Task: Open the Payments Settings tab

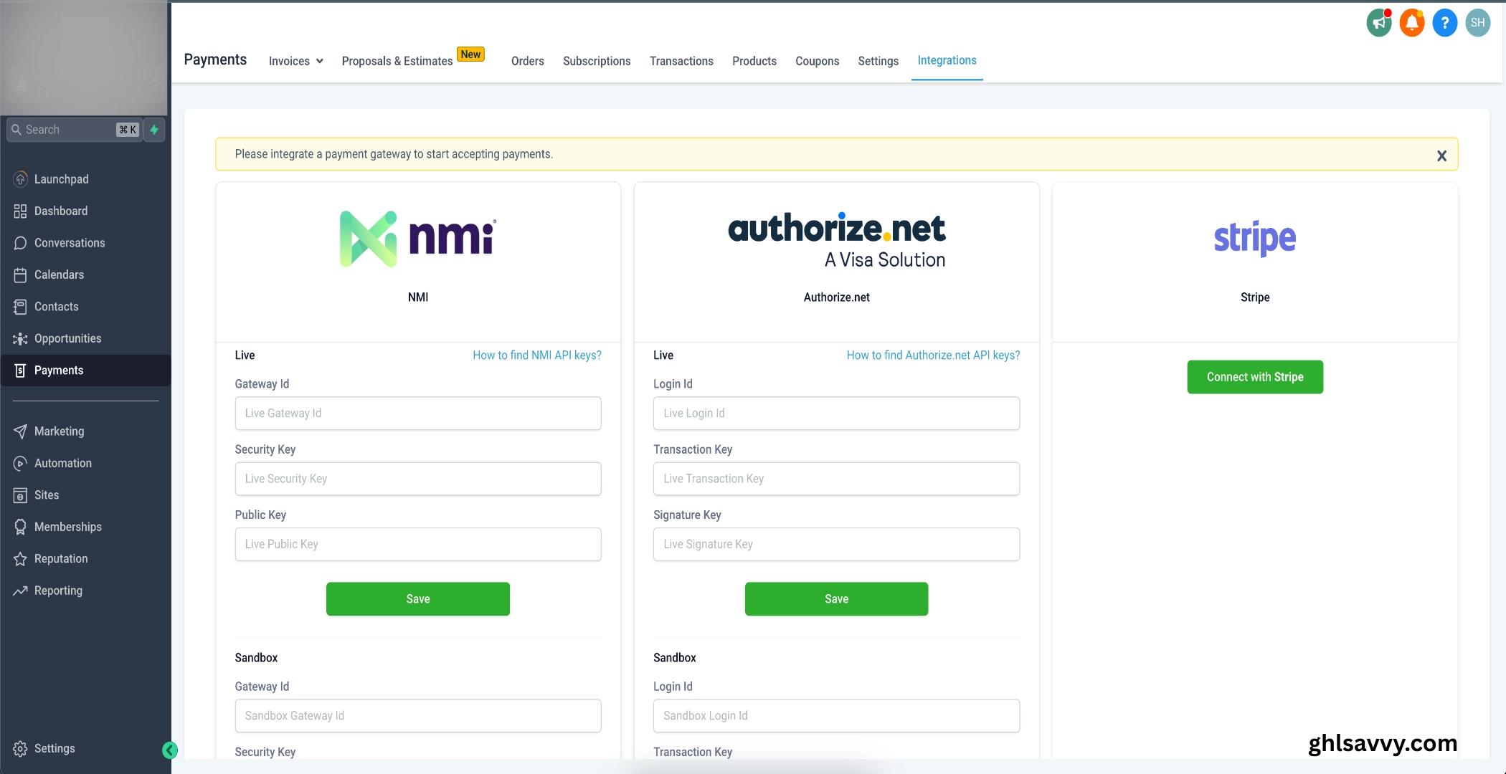Action: pyautogui.click(x=878, y=61)
